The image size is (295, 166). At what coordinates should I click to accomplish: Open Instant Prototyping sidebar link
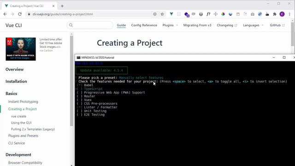[x=23, y=101]
